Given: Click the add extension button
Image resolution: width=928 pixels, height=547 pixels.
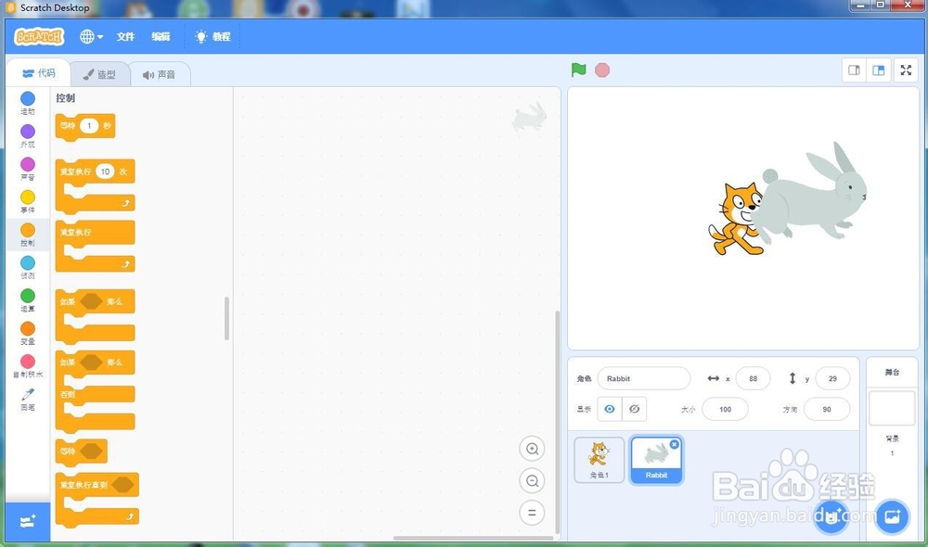Looking at the screenshot, I should point(28,522).
